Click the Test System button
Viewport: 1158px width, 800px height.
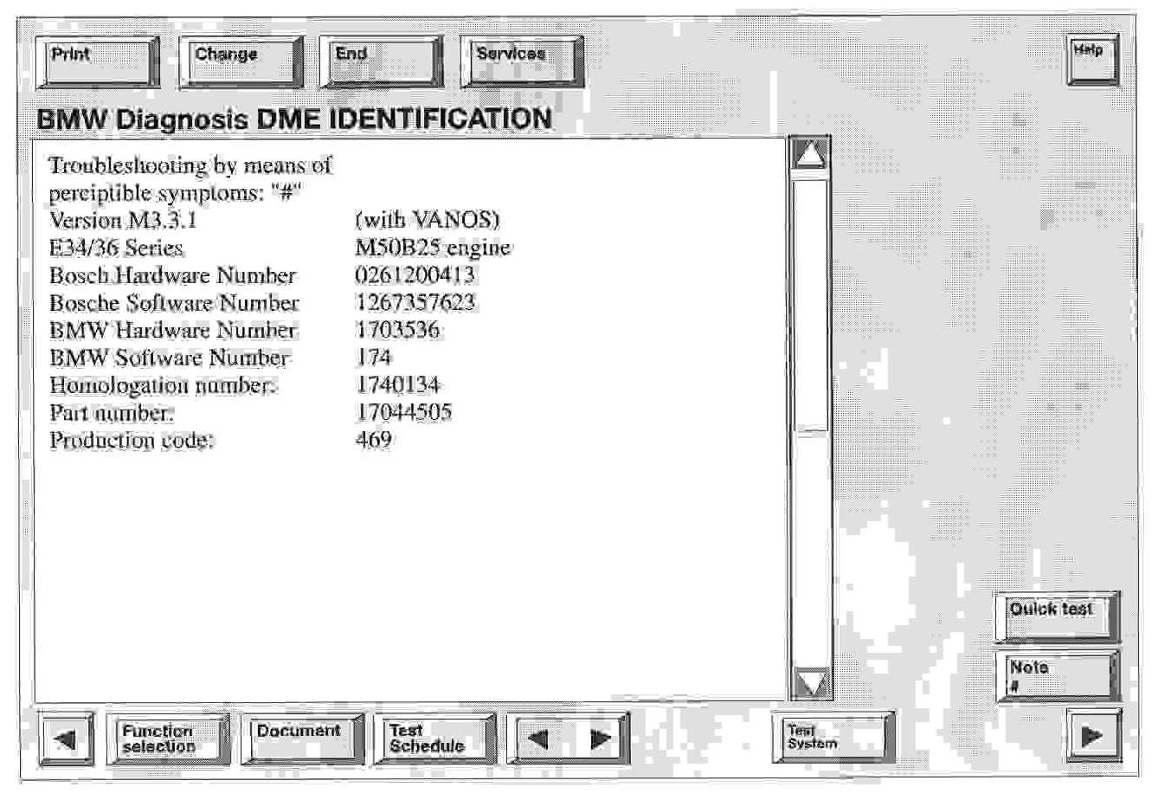pyautogui.click(x=831, y=738)
